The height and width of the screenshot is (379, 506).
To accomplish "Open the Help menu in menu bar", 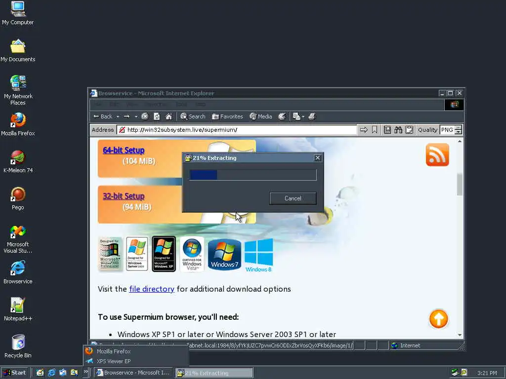I will click(201, 105).
